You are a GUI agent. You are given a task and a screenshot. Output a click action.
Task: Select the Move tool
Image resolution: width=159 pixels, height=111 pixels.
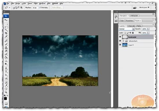click(x=6, y=20)
